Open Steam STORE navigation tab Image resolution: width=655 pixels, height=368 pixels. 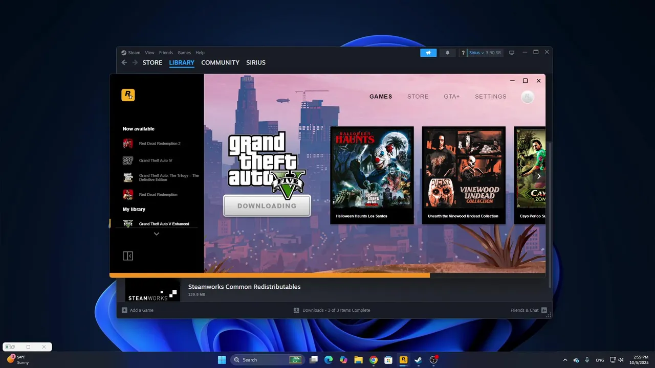tap(152, 62)
